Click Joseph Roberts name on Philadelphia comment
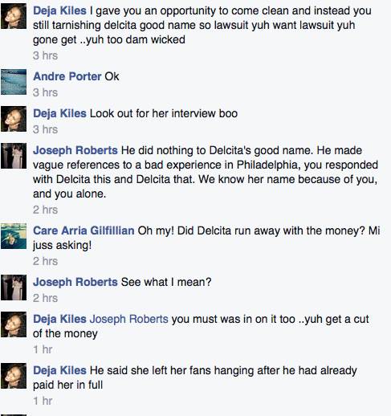 tap(75, 150)
